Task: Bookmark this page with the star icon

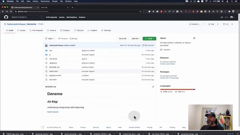Action: pyautogui.click(x=140, y=12)
